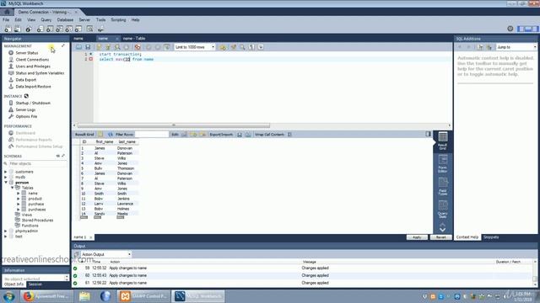
Task: Create new function toolbar icon
Action: pos(78,29)
